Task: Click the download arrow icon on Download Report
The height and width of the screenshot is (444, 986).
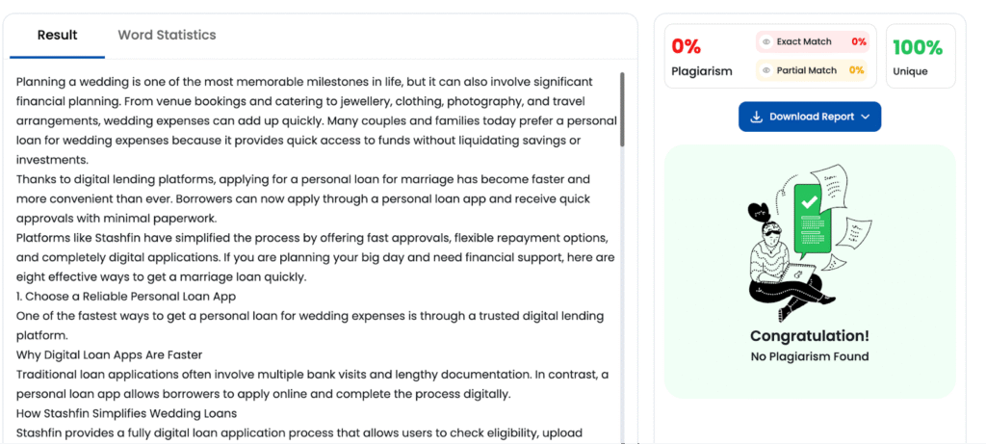Action: 756,117
